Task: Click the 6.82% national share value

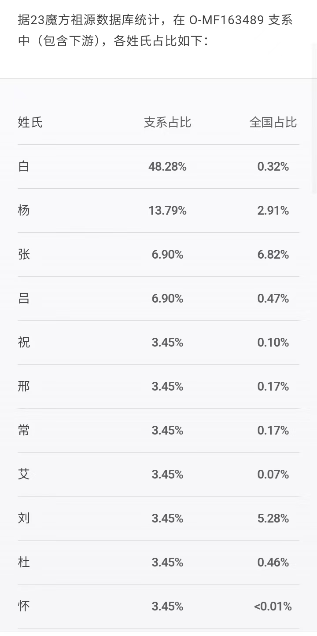Action: tap(273, 255)
